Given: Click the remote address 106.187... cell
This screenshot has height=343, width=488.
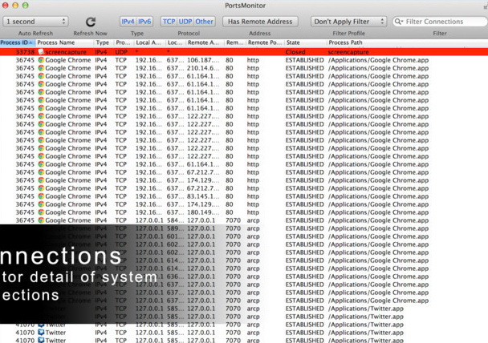Looking at the screenshot, I should pyautogui.click(x=203, y=60).
